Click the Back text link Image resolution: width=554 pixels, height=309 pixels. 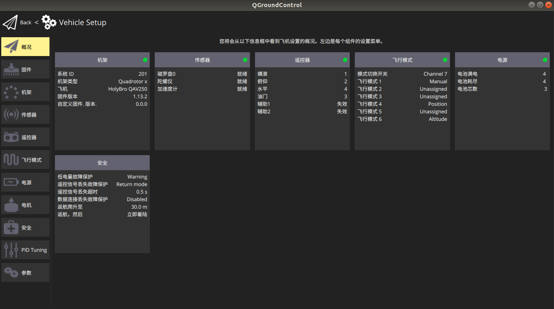(26, 23)
